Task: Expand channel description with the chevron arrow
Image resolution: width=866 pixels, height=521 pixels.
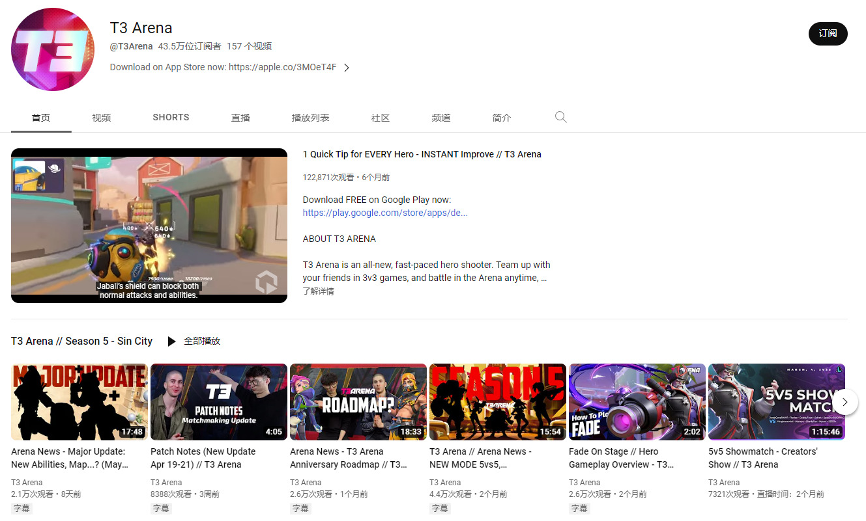Action: click(347, 68)
